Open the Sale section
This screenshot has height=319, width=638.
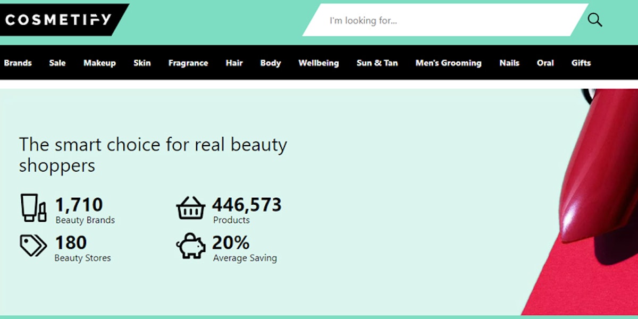(57, 63)
